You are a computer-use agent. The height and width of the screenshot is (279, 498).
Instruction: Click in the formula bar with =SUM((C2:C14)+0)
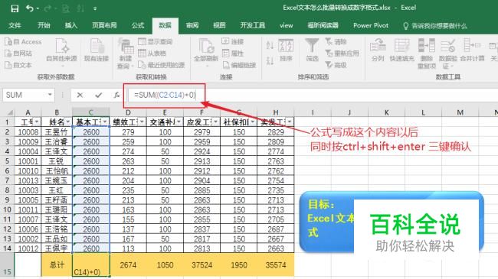pyautogui.click(x=313, y=95)
